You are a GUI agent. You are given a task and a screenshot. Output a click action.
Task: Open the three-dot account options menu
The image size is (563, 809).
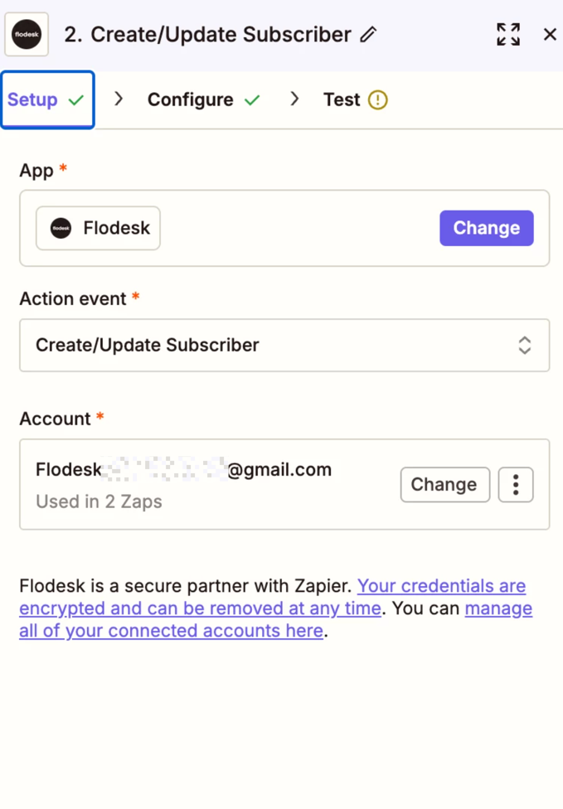point(516,485)
